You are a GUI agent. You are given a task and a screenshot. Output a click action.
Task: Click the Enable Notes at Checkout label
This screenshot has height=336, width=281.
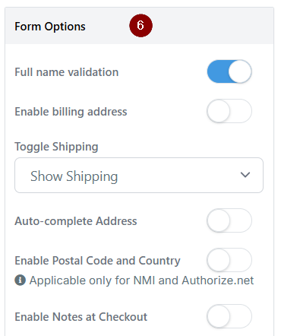pyautogui.click(x=81, y=317)
